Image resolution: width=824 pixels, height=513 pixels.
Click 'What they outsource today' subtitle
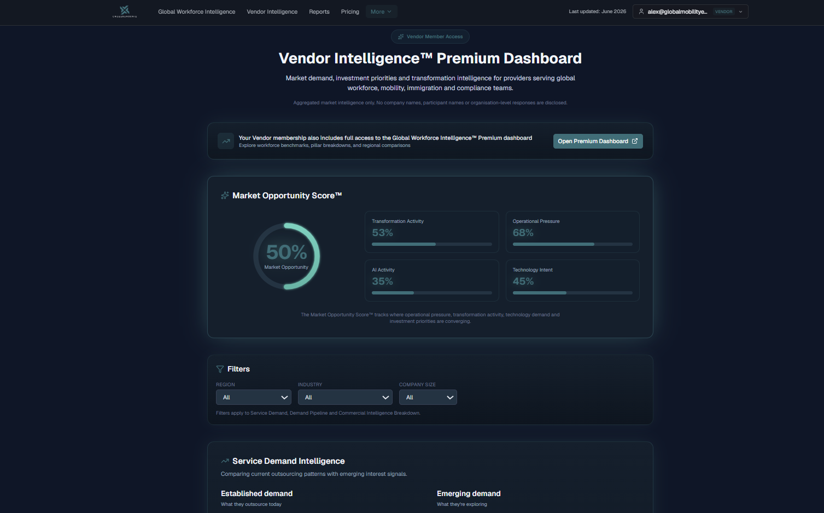tap(251, 504)
